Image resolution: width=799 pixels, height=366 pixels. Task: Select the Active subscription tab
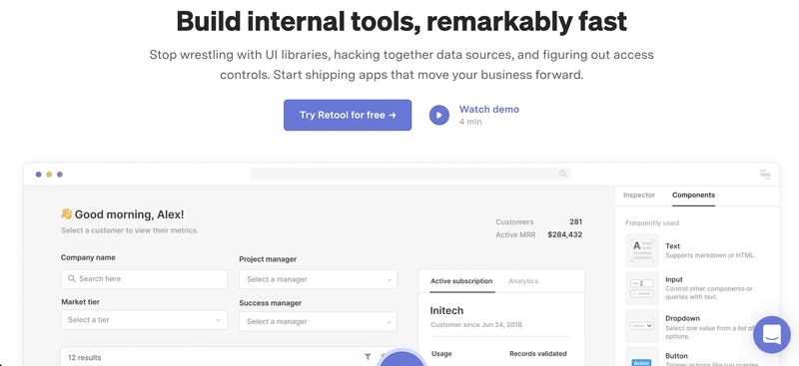461,281
